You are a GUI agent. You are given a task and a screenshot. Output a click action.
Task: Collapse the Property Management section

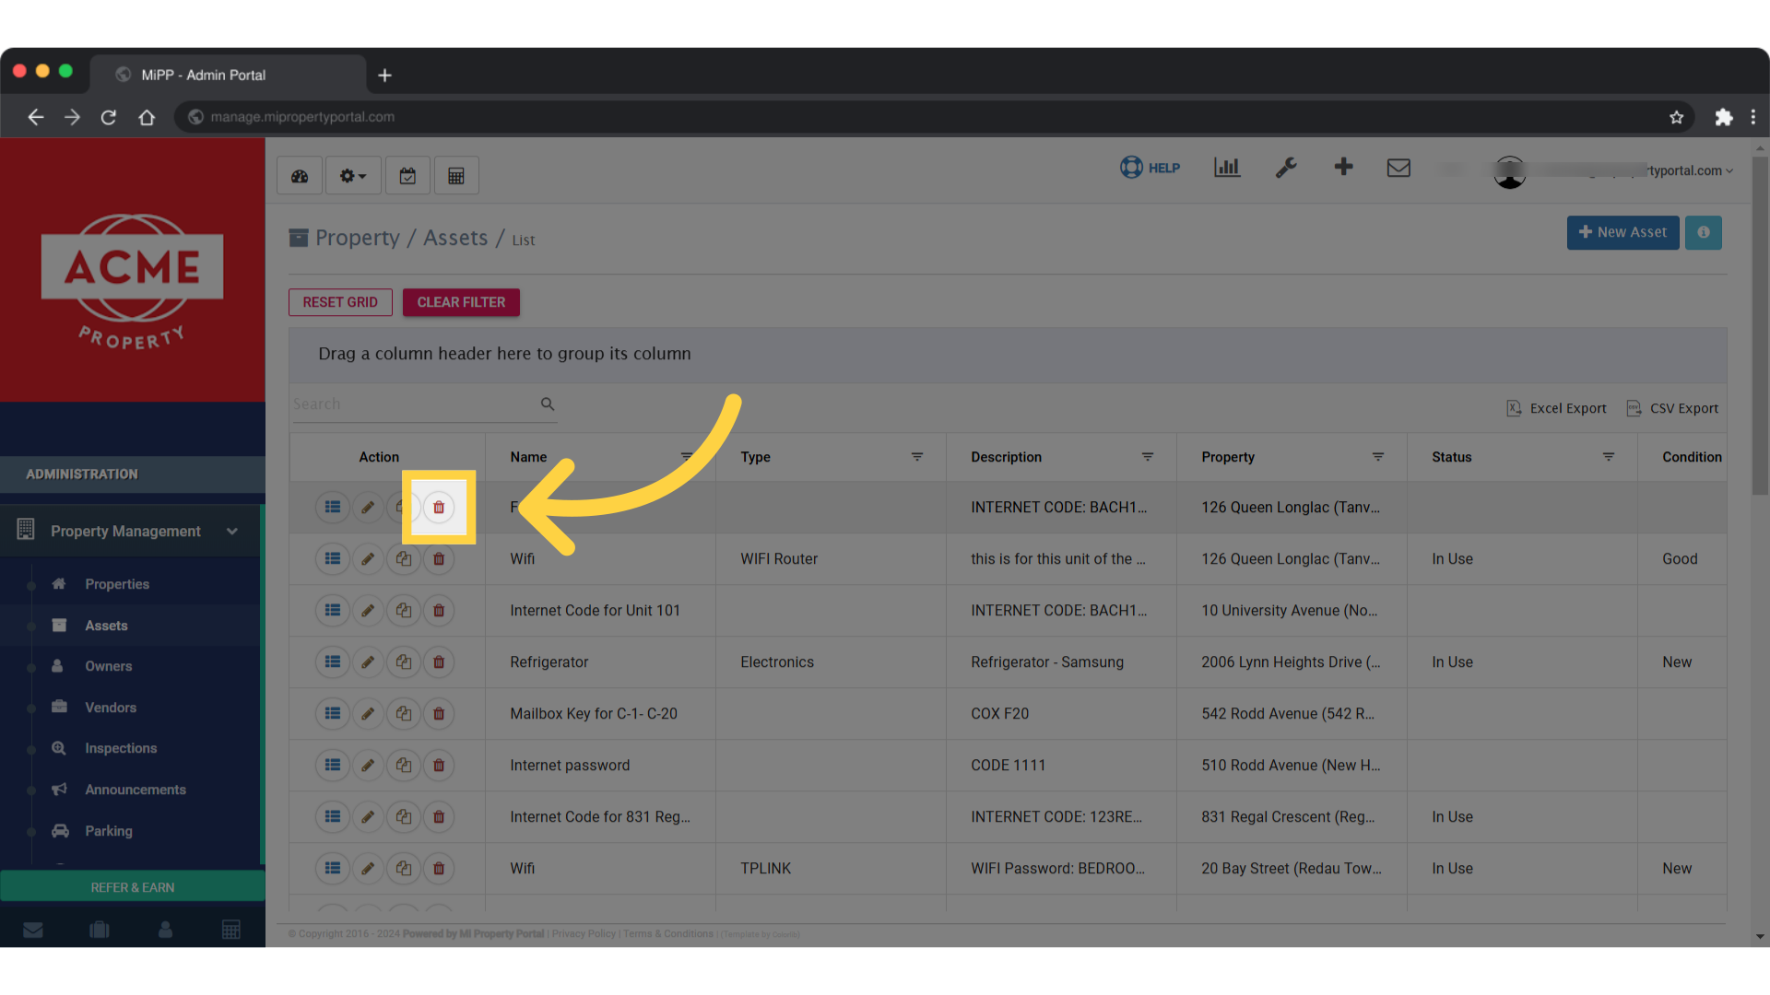[x=231, y=531]
